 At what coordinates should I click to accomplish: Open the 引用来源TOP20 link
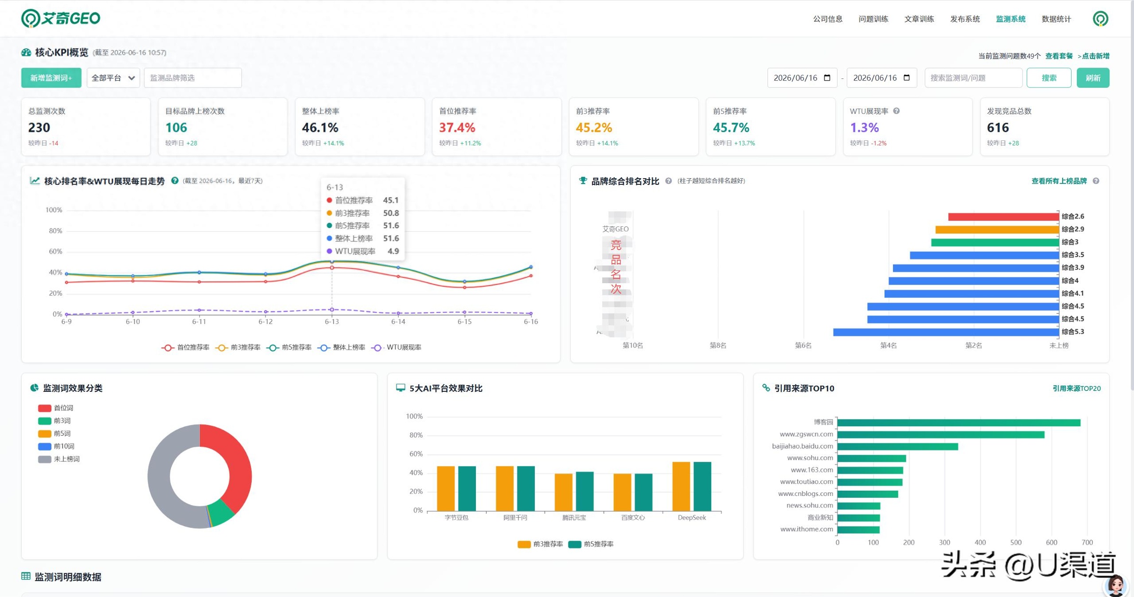tap(1076, 388)
